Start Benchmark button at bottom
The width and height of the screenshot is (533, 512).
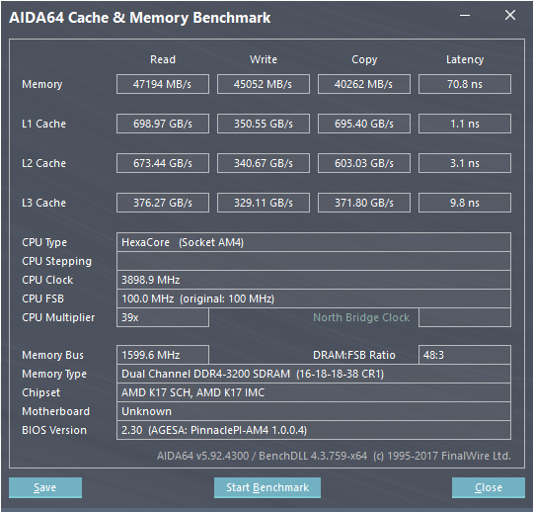pos(267,487)
